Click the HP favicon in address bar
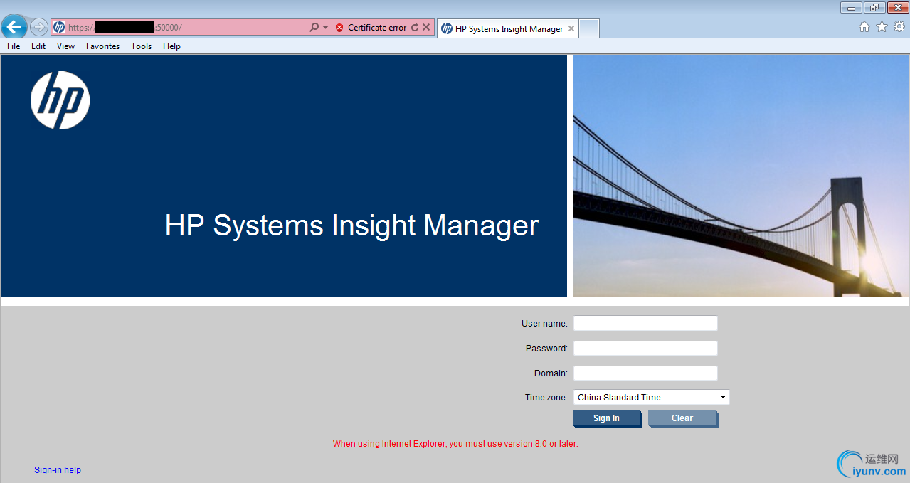The image size is (910, 483). click(x=59, y=28)
